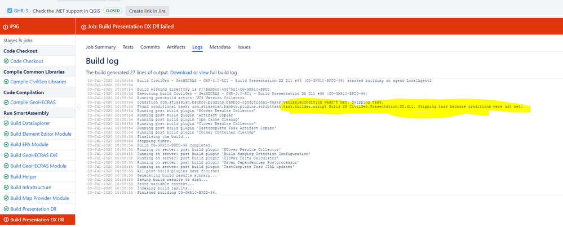This screenshot has height=227, width=563.
Task: Click the view full build log link
Action: coord(204,73)
